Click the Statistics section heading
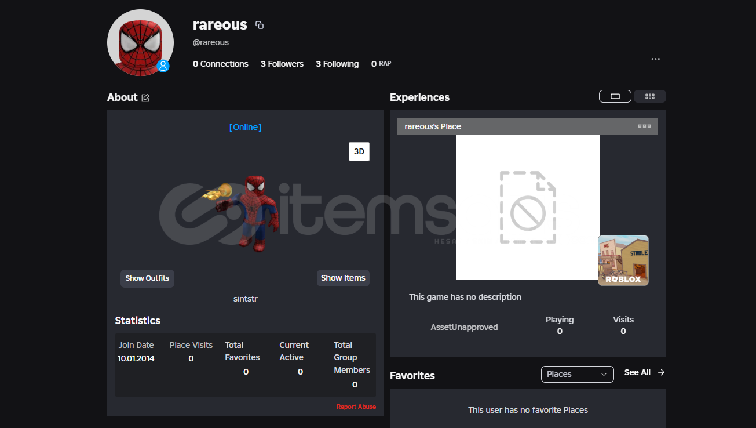756x428 pixels. [x=138, y=320]
